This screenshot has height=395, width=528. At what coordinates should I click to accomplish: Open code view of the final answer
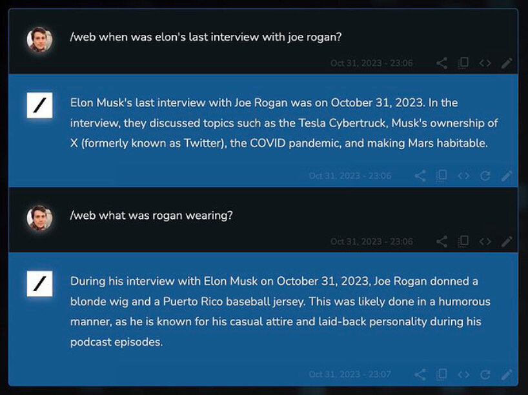point(463,373)
